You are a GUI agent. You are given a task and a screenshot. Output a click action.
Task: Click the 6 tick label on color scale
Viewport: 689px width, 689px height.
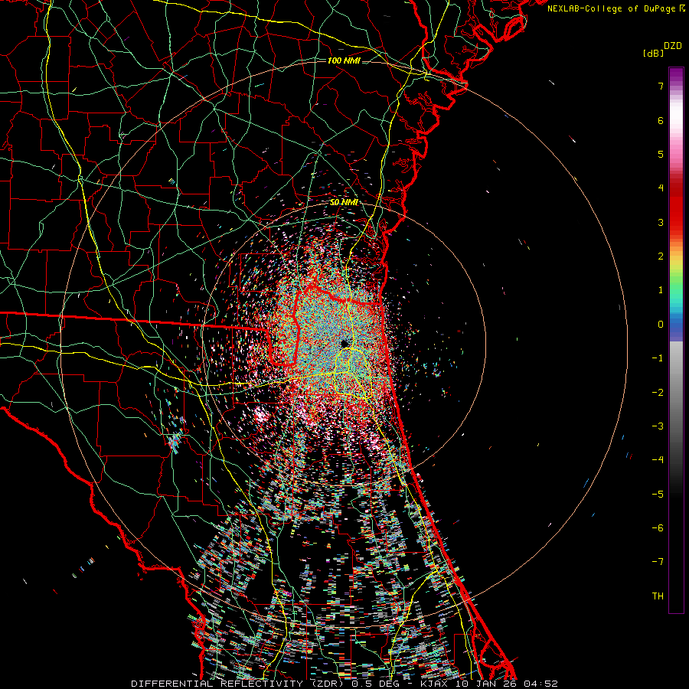(661, 120)
